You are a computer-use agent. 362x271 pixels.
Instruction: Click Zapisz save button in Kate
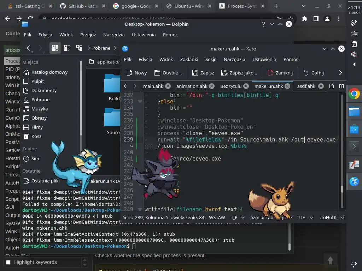[203, 73]
